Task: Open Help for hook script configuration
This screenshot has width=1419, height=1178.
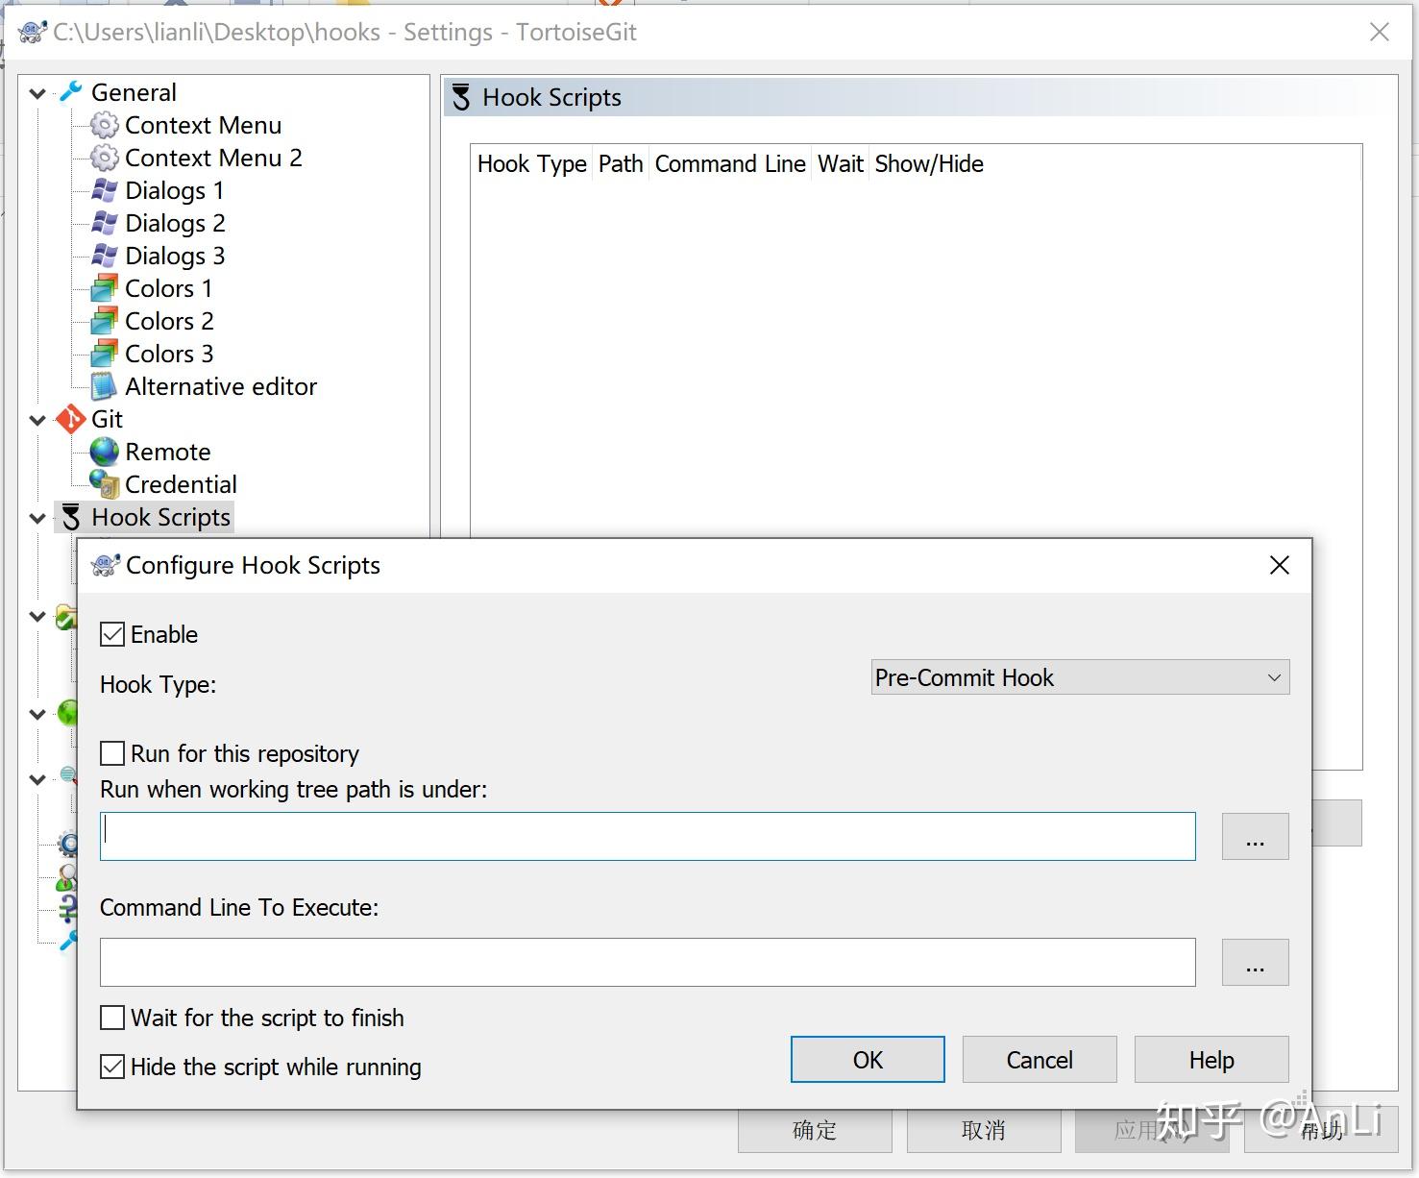Action: click(x=1211, y=1059)
